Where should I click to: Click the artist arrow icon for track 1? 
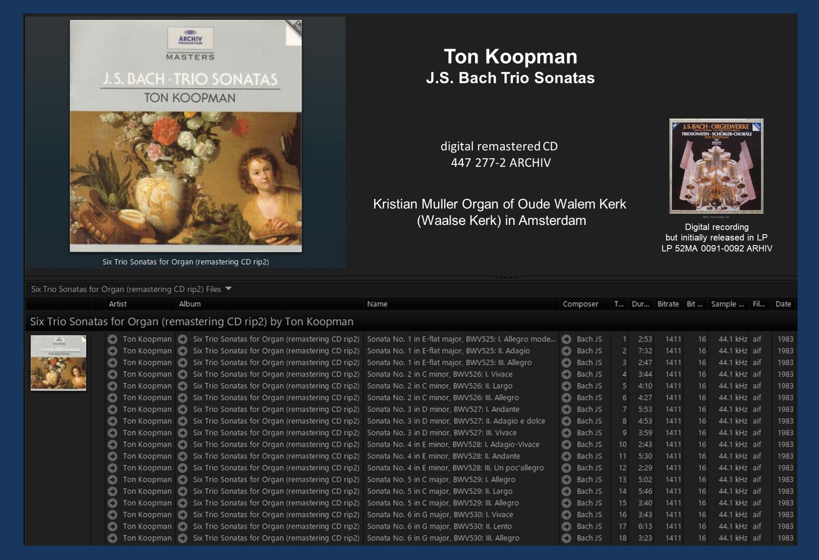click(x=113, y=339)
